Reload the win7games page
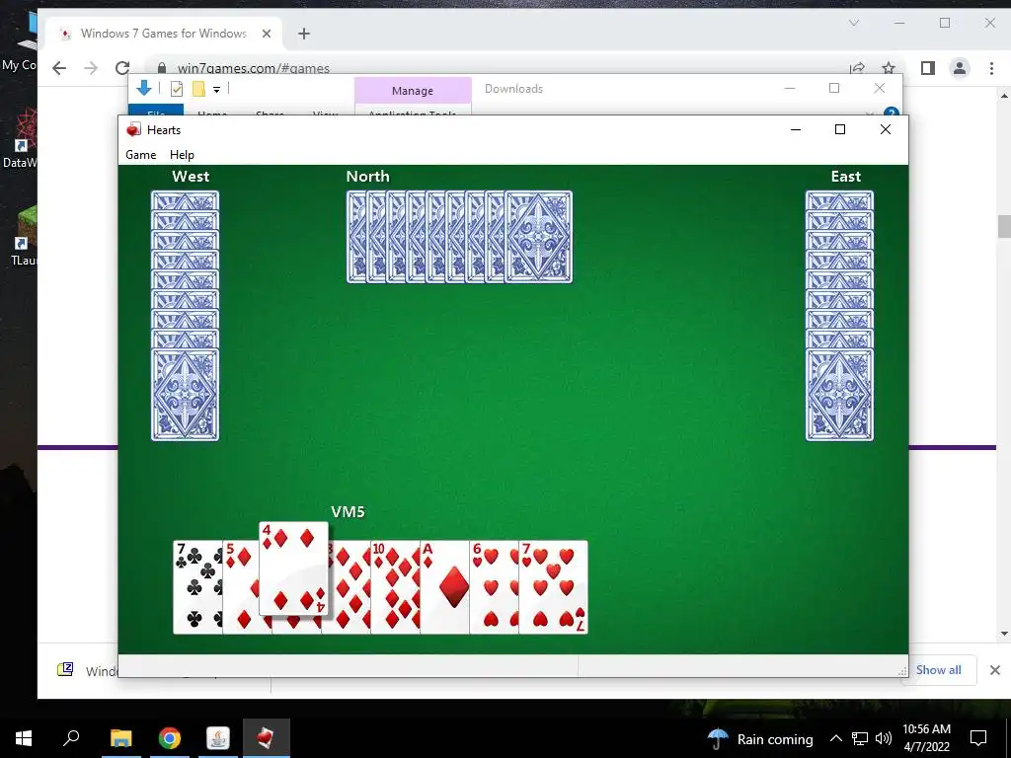This screenshot has width=1011, height=758. (x=122, y=68)
